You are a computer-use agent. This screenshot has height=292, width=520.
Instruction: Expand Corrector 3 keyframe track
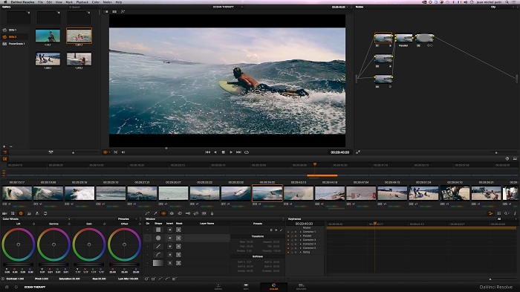tap(300, 240)
